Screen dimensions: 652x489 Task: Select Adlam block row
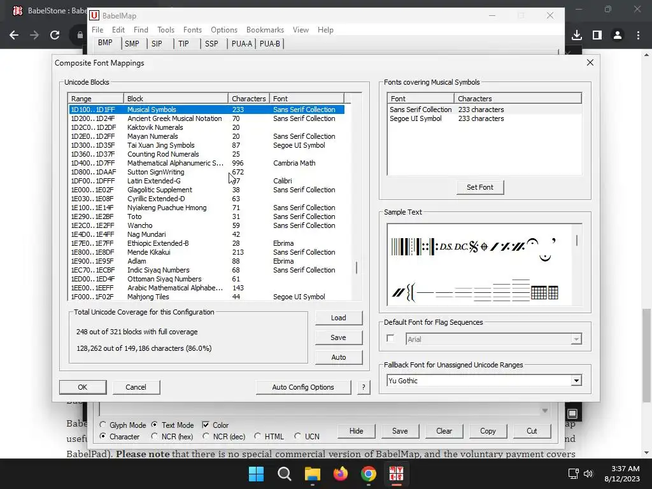207,261
